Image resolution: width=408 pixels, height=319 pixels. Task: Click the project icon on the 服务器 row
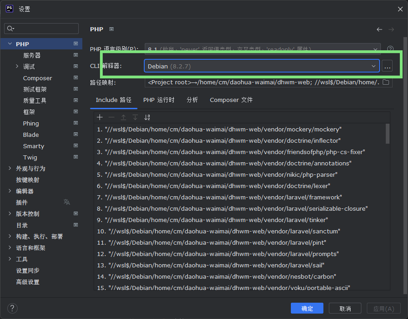click(x=76, y=55)
